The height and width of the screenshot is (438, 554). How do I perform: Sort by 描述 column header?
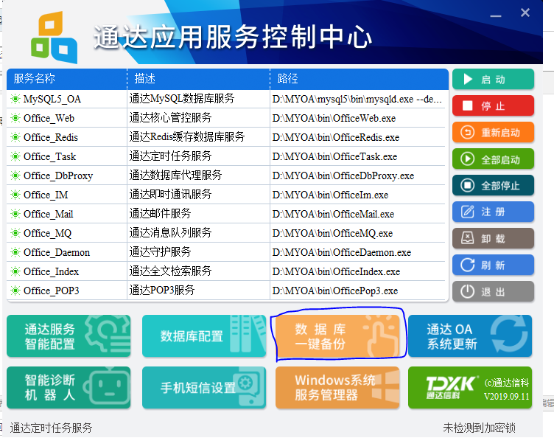(x=199, y=79)
